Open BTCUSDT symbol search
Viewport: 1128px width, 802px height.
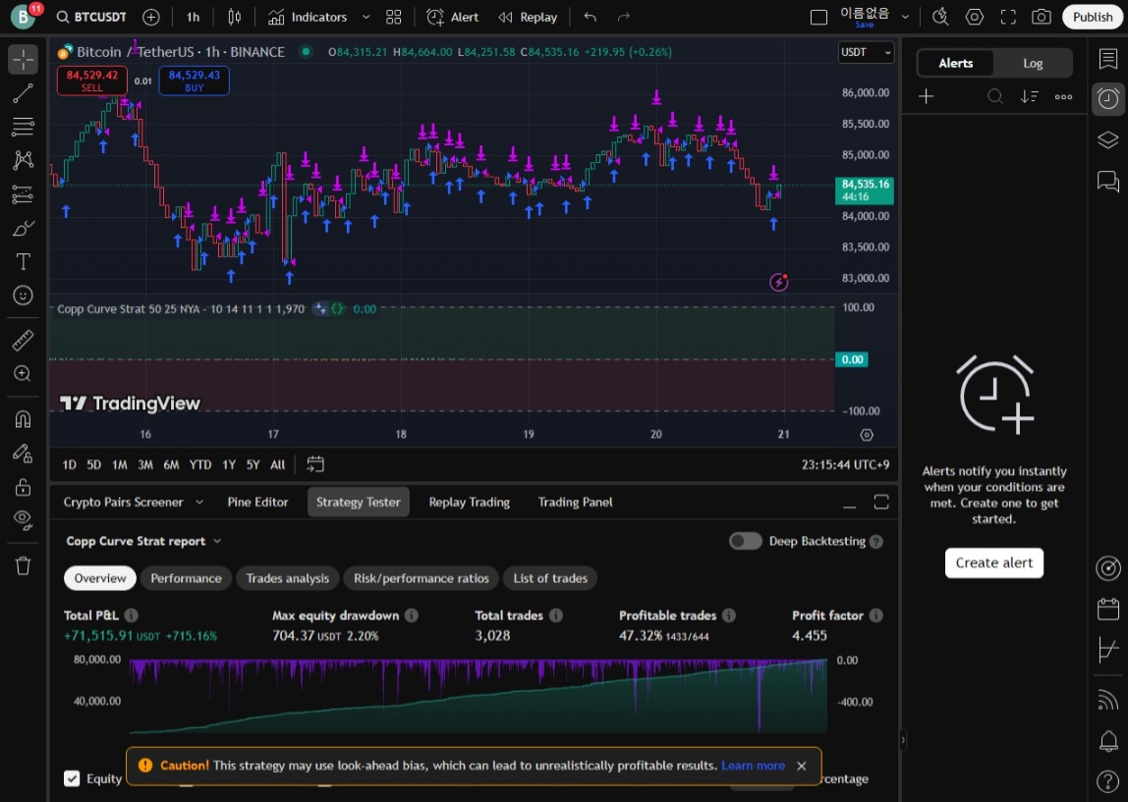pyautogui.click(x=91, y=18)
